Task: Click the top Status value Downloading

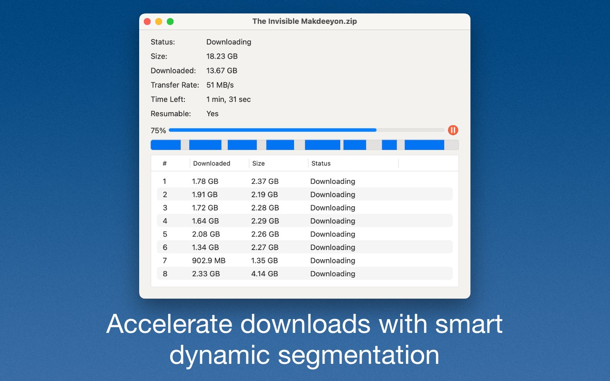Action: coord(229,42)
